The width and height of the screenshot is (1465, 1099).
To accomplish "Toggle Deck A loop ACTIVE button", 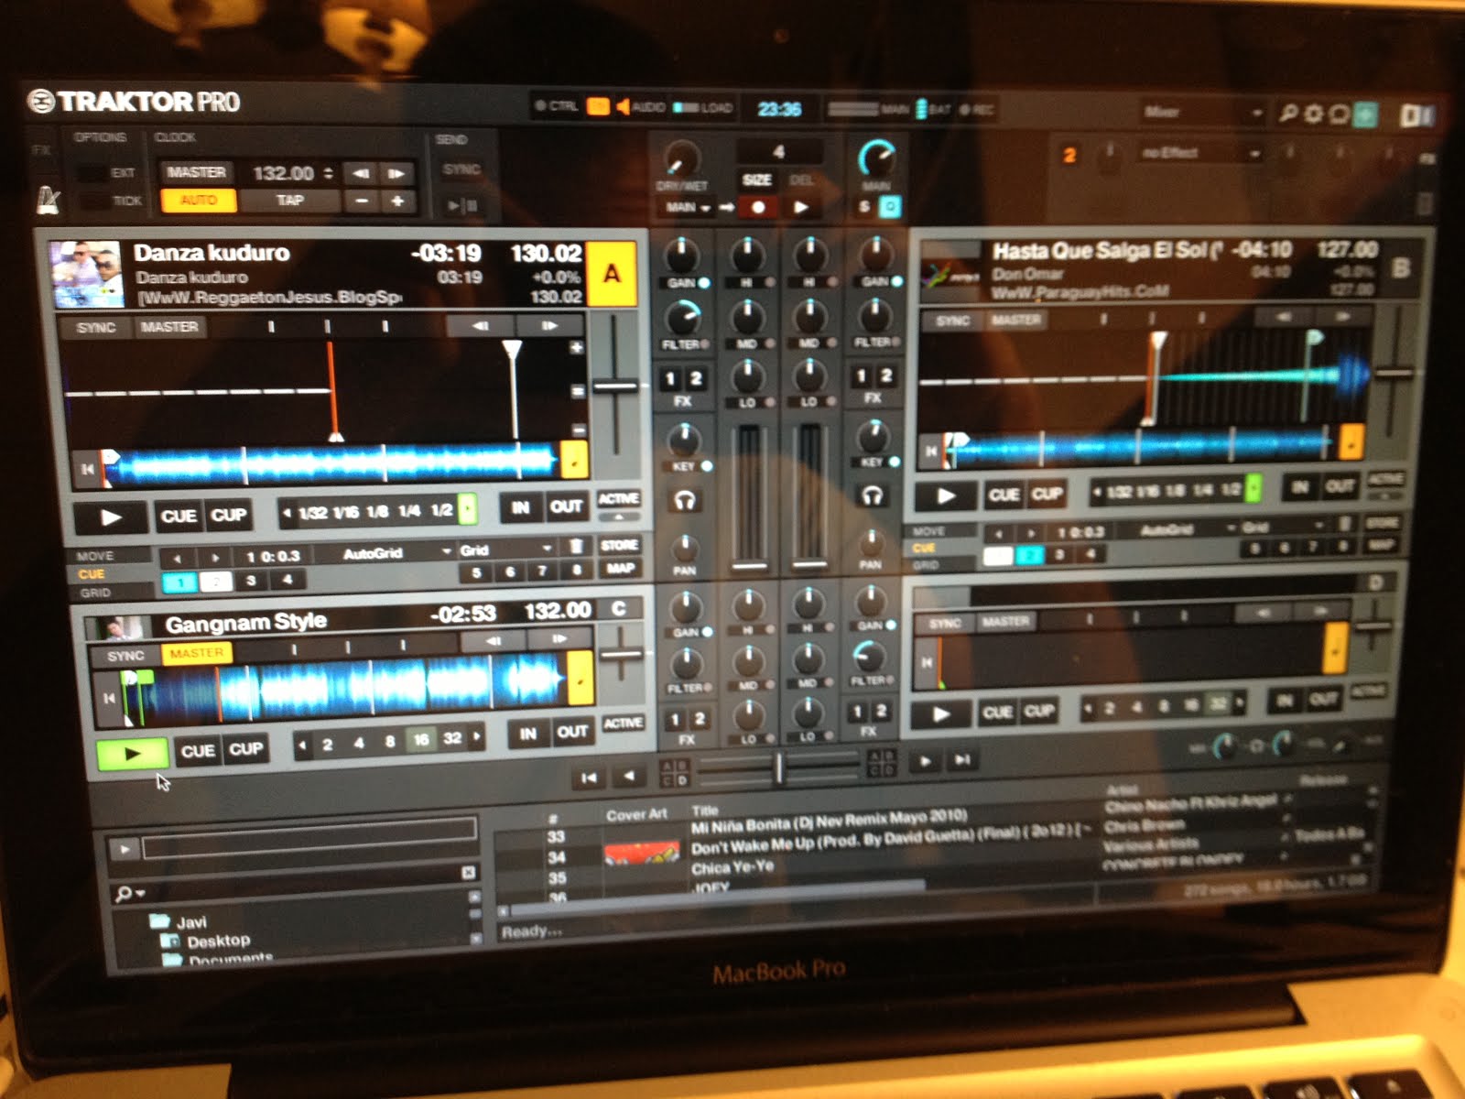I will [x=618, y=499].
